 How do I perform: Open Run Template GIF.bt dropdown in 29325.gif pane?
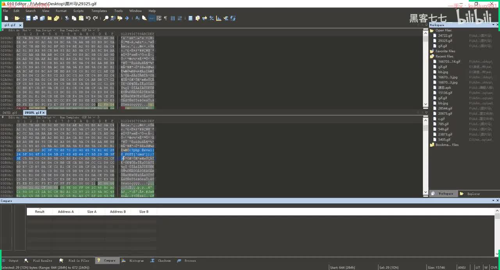click(x=78, y=117)
